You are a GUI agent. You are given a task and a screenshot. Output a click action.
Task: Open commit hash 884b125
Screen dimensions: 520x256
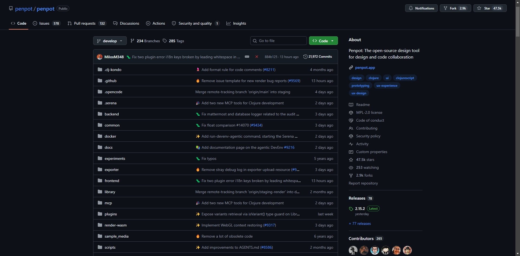pyautogui.click(x=271, y=57)
